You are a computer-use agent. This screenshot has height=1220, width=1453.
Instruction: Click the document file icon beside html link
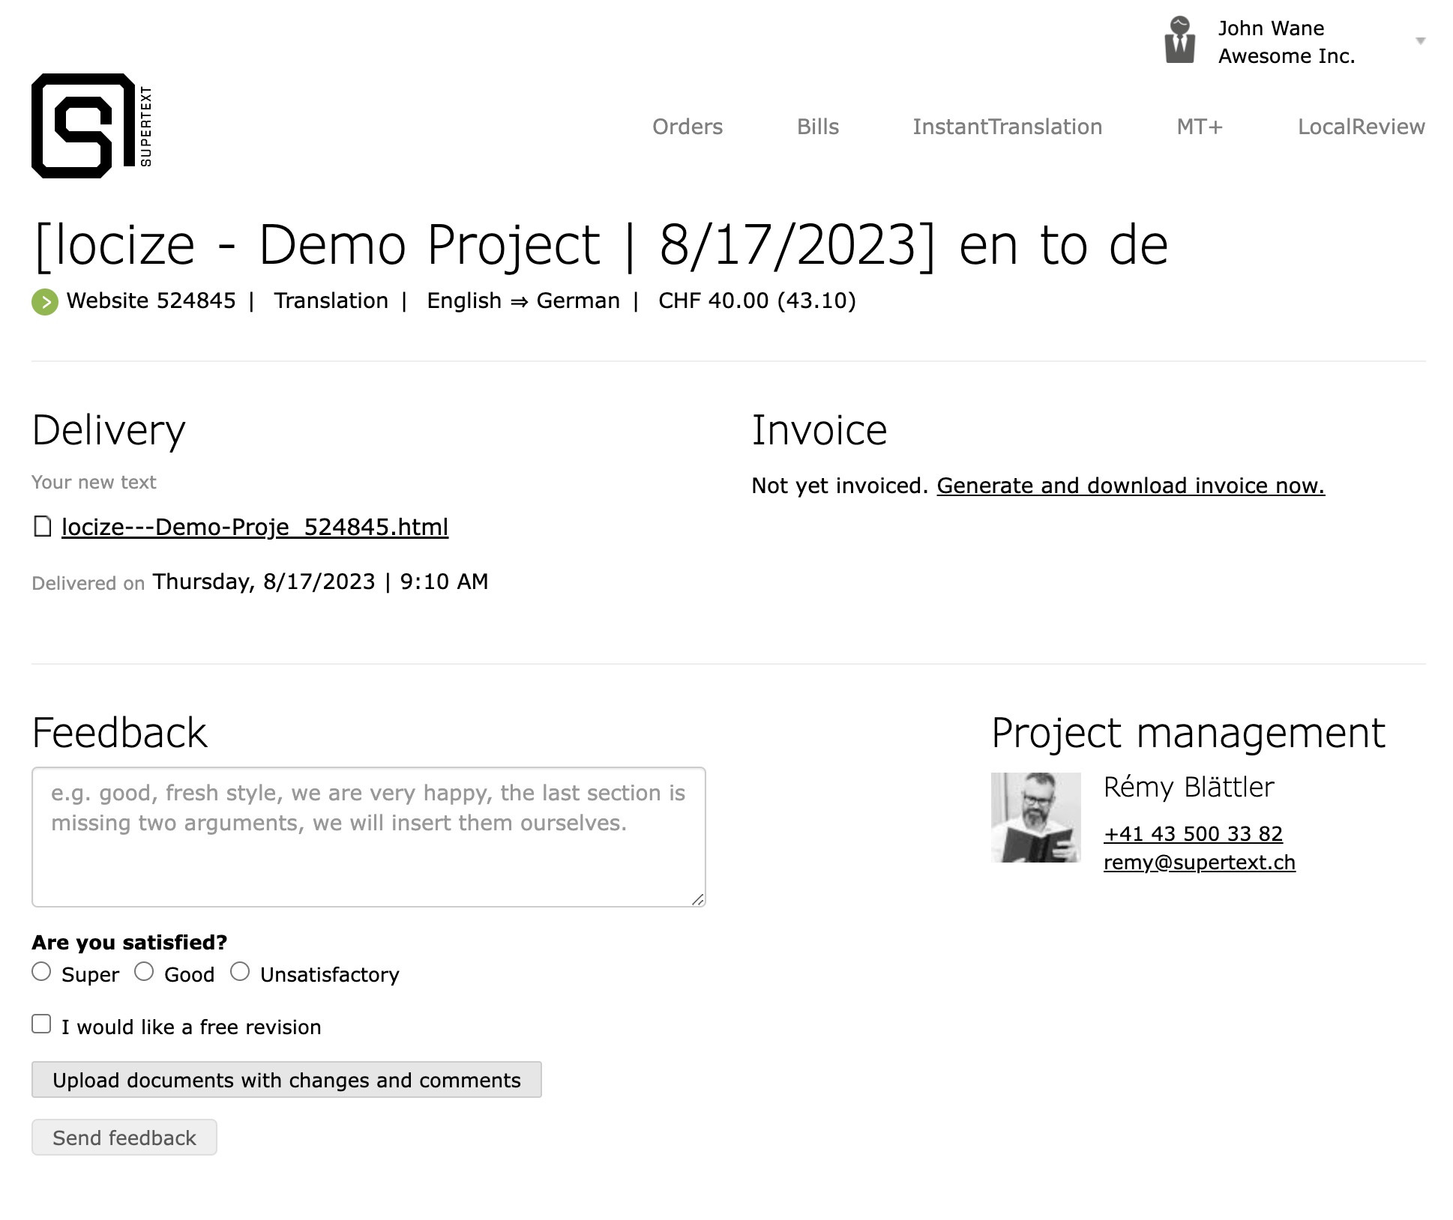click(43, 527)
